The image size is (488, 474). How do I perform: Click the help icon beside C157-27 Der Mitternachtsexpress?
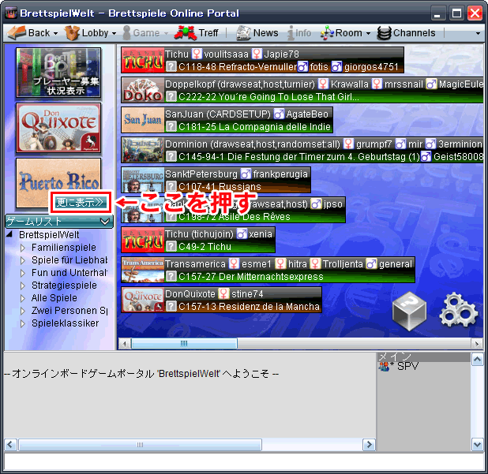point(171,276)
